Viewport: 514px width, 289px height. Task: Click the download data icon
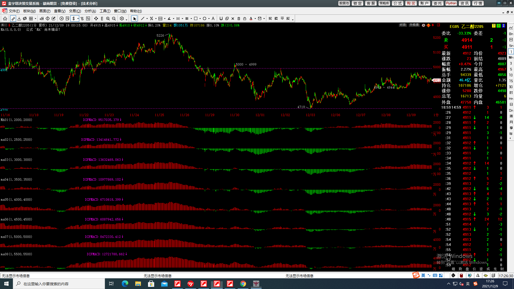(x=19, y=18)
